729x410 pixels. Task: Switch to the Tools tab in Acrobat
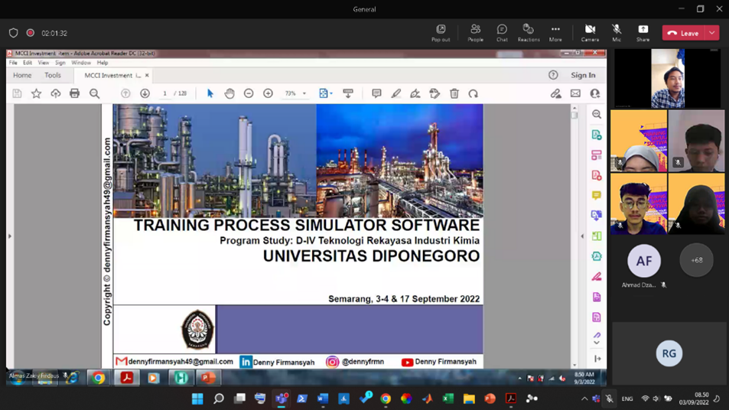[x=53, y=76]
